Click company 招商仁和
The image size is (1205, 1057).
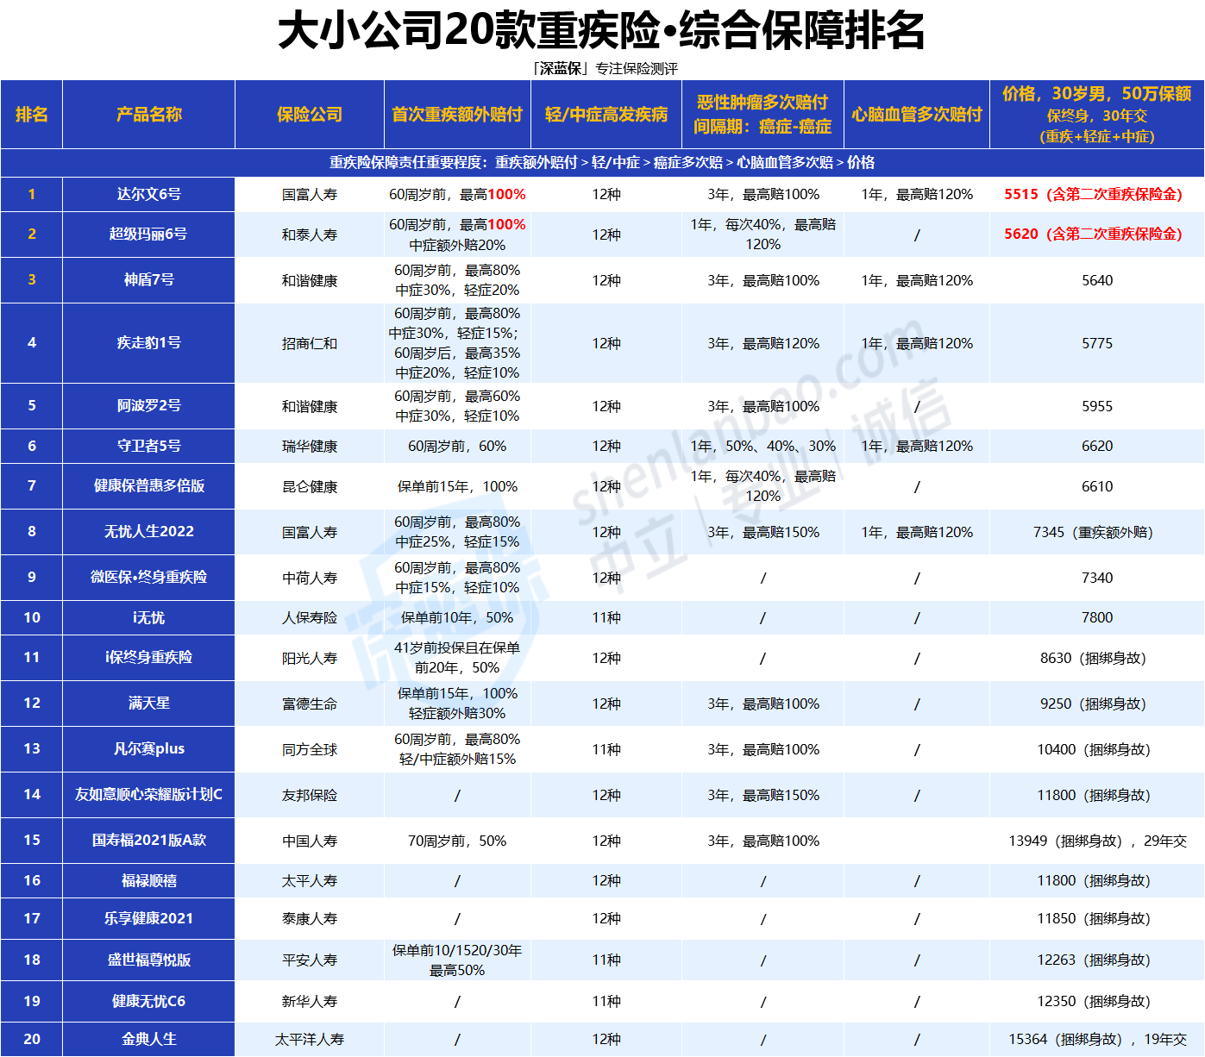tap(310, 343)
